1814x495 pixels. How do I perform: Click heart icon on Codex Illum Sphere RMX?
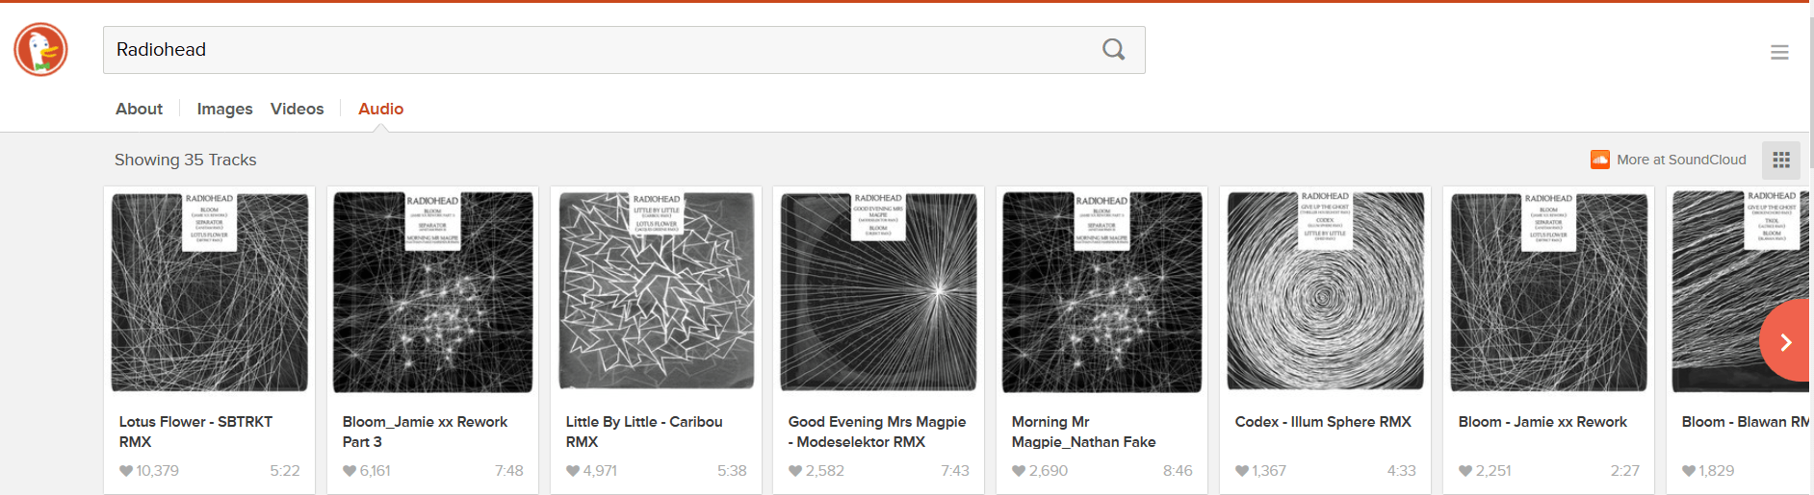[x=1242, y=471]
